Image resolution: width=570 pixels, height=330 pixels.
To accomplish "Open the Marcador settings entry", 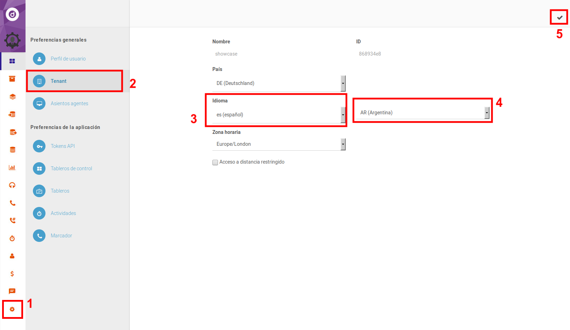I will (61, 235).
